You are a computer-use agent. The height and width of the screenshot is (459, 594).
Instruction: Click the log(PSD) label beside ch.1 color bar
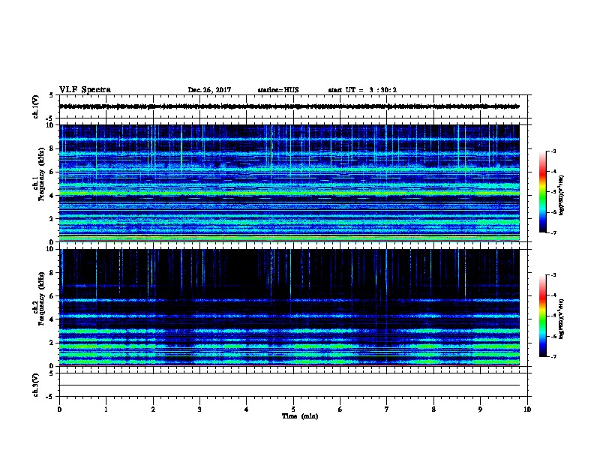[x=562, y=195]
